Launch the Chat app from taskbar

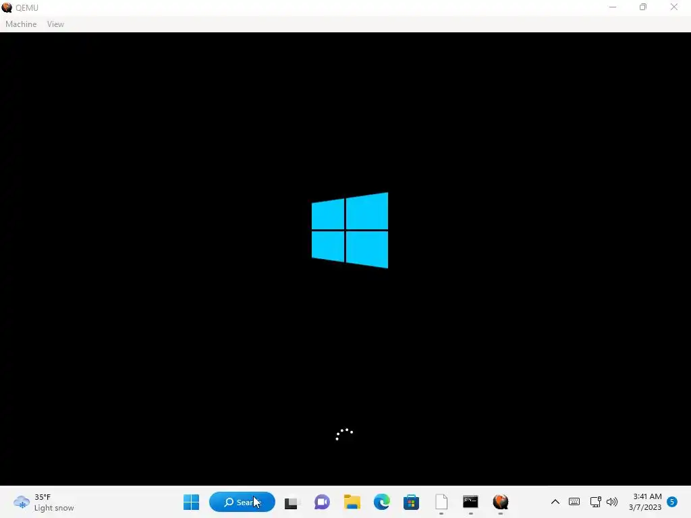point(322,502)
